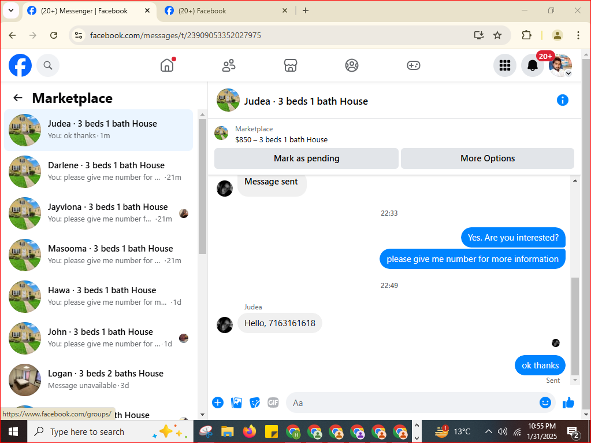Open the Gaming controller icon

pyautogui.click(x=414, y=65)
